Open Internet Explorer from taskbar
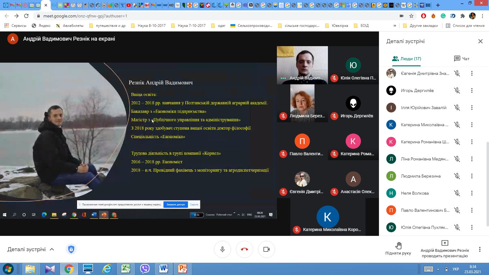Viewport: 489px width, 275px height. (x=107, y=269)
